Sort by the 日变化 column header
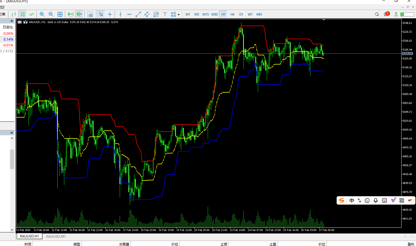416x246 pixels. pyautogui.click(x=8, y=27)
